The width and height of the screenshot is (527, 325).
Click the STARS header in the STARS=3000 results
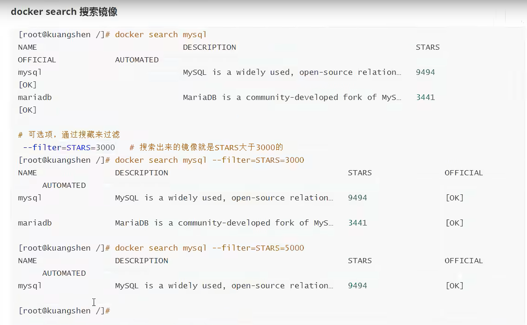360,173
